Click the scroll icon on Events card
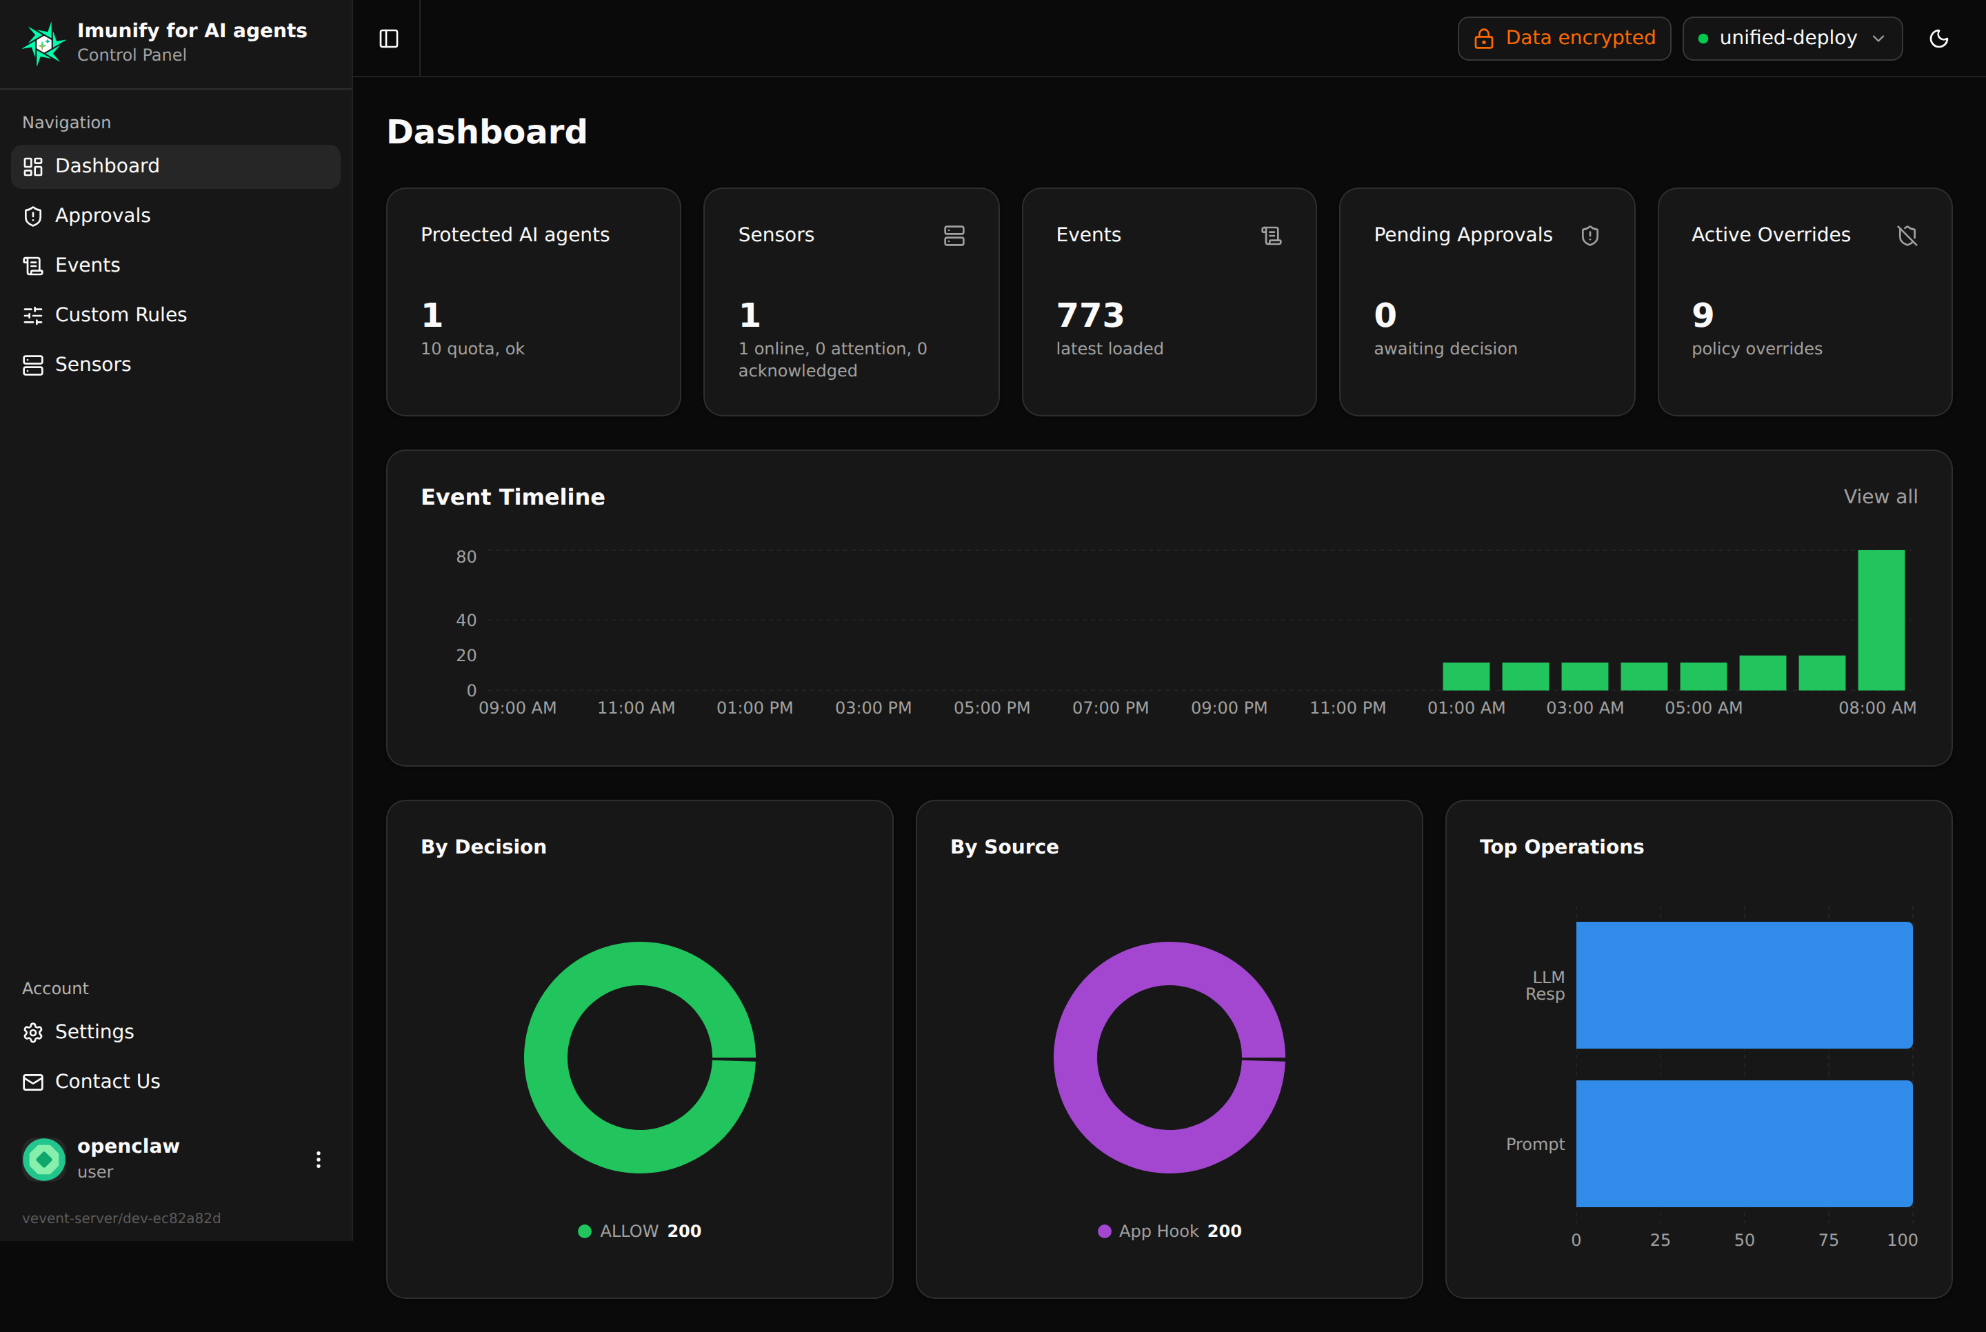The height and width of the screenshot is (1332, 1986). [x=1272, y=235]
